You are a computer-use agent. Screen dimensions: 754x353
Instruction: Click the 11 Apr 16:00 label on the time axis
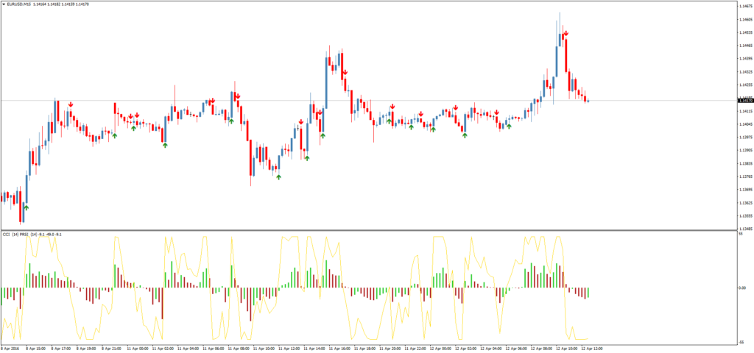tap(340, 348)
